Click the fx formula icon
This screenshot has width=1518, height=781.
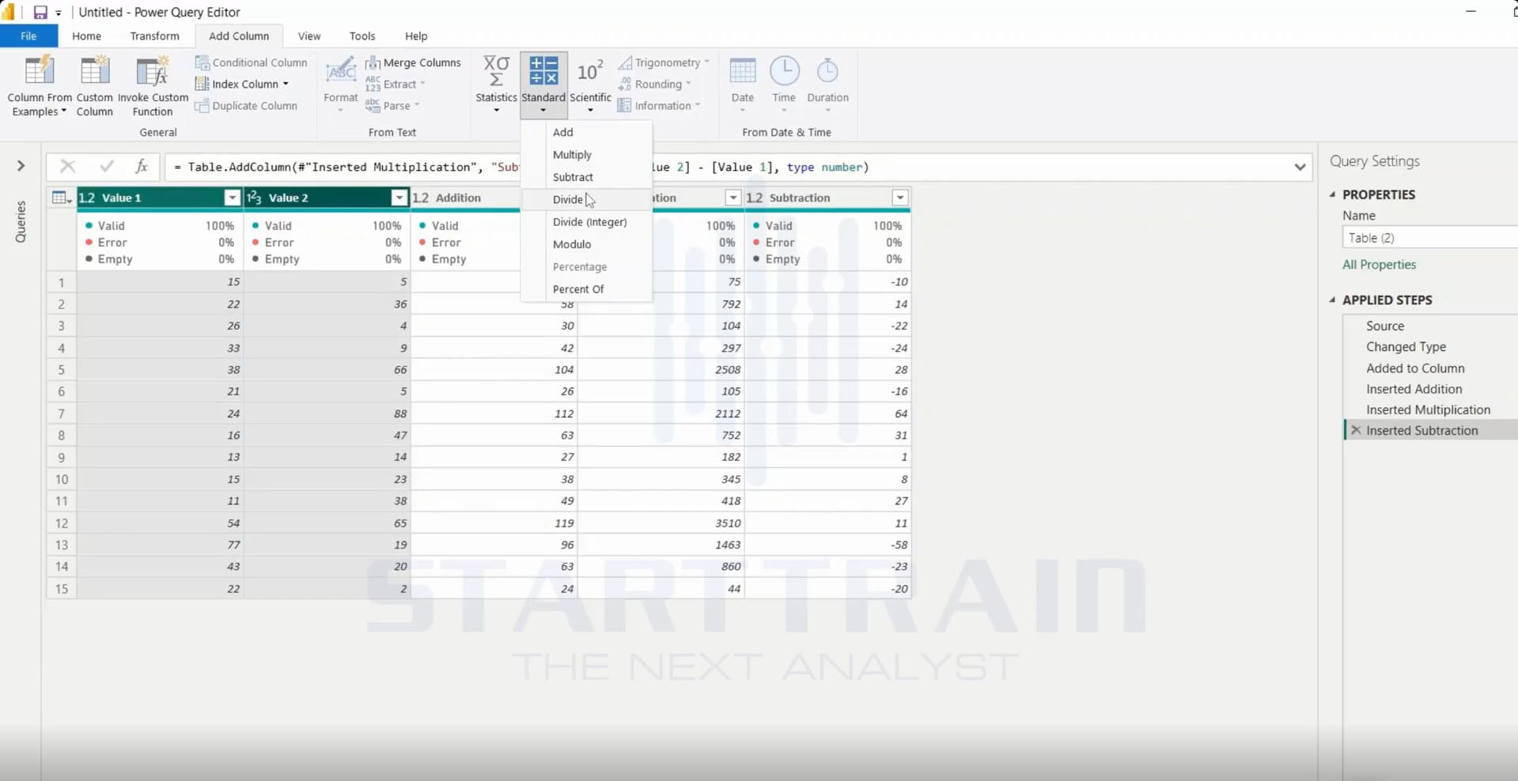[142, 167]
